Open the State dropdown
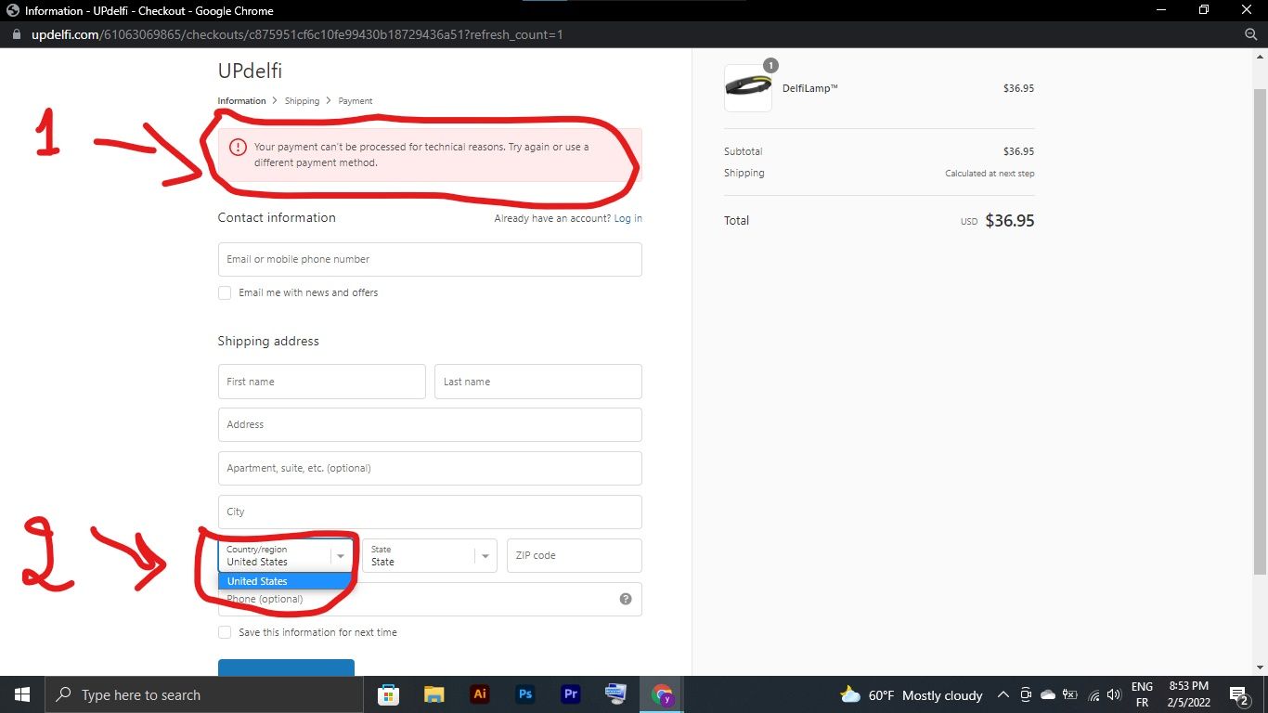The height and width of the screenshot is (713, 1268). [x=430, y=555]
